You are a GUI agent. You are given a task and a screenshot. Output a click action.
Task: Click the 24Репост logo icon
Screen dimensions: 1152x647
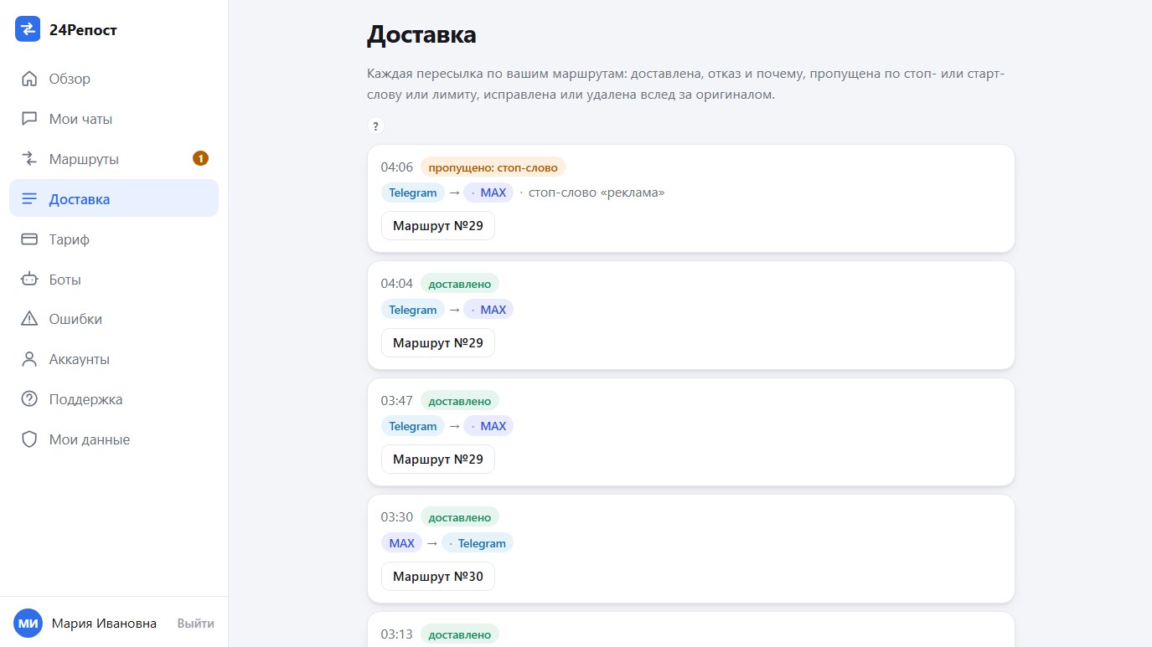(28, 29)
